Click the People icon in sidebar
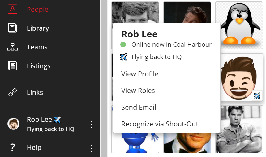Screen dimensions: 266x157 (12, 9)
